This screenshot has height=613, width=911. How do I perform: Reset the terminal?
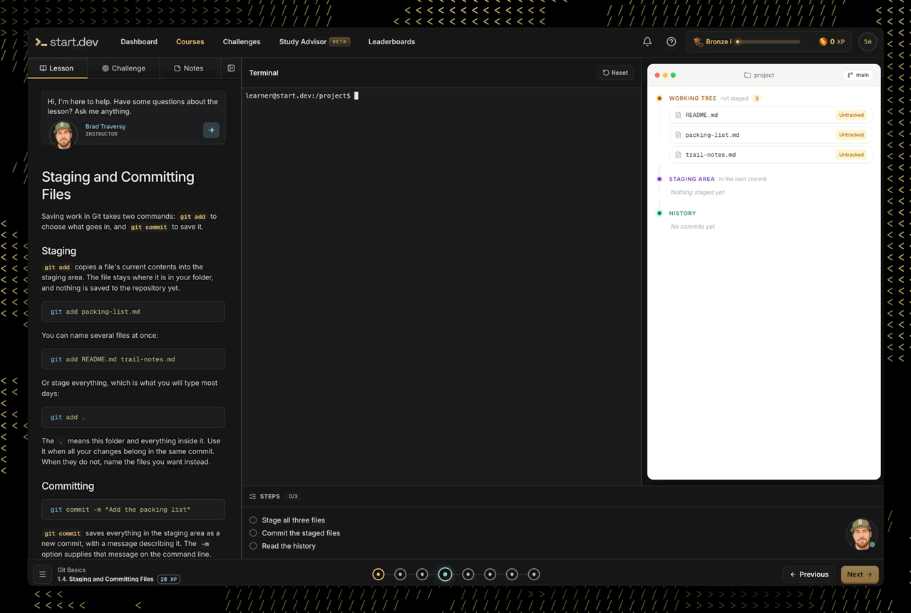[615, 73]
